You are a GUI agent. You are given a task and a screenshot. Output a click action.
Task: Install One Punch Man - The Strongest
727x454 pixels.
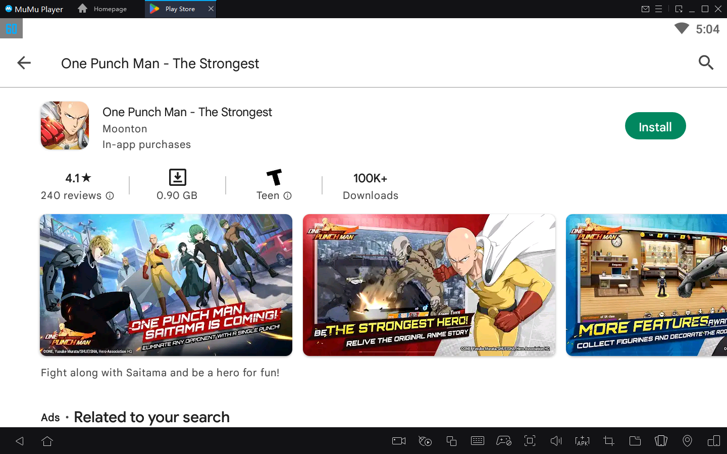pos(655,126)
